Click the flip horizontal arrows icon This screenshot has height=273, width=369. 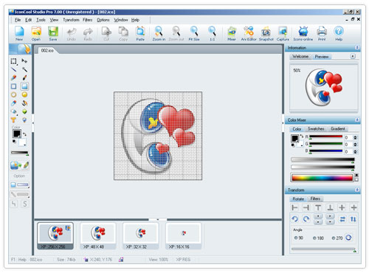pos(342,219)
